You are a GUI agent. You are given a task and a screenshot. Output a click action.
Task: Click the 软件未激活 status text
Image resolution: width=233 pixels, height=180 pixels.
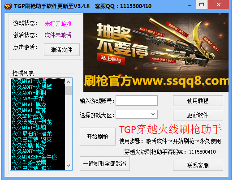[x=58, y=35]
